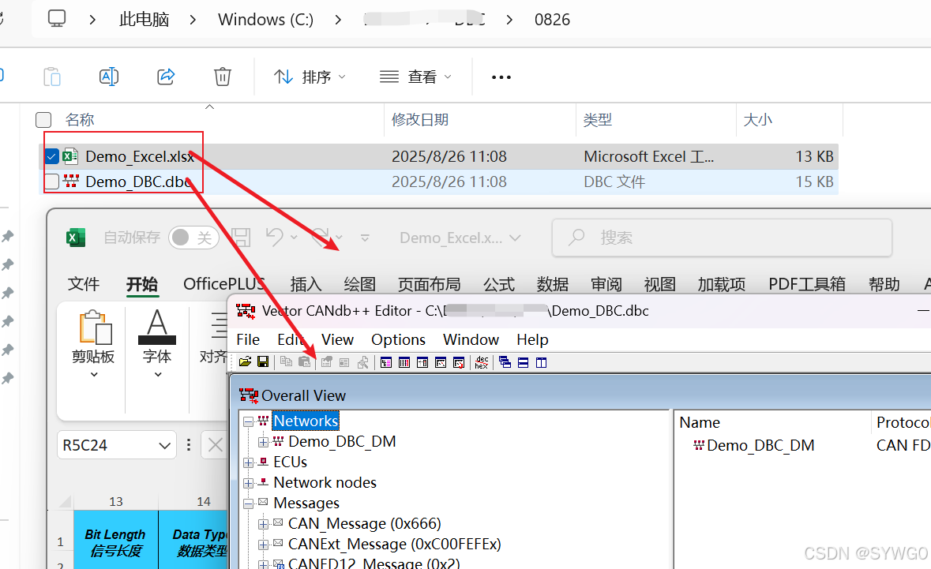The image size is (931, 569).
Task: Open the 文件 tab in Excel
Action: [x=83, y=284]
